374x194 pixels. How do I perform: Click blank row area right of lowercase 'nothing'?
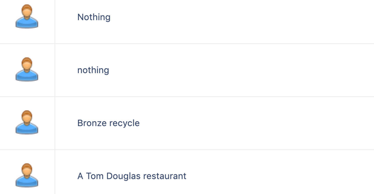click(242, 70)
